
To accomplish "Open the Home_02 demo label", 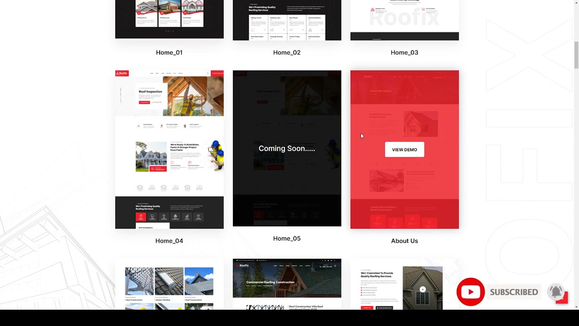I will [287, 53].
